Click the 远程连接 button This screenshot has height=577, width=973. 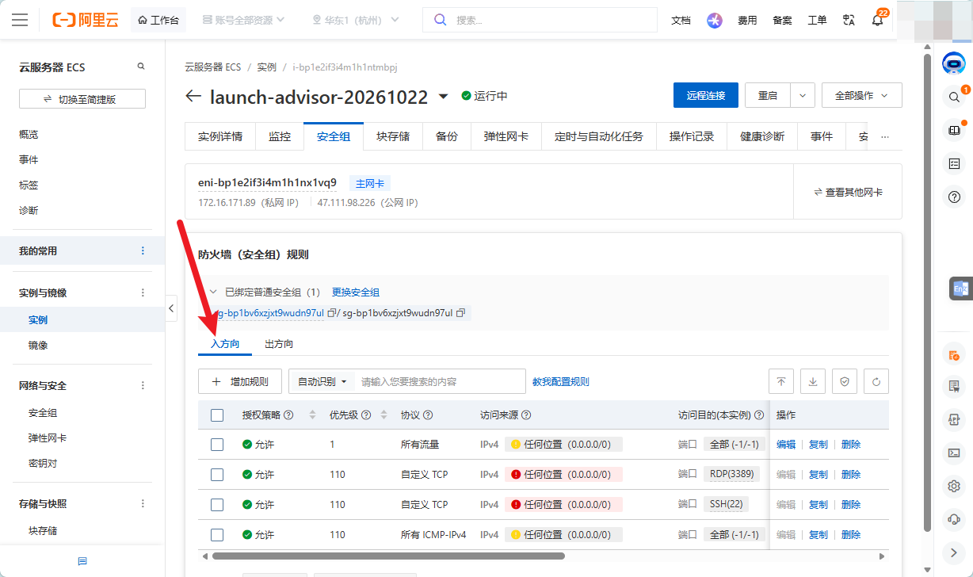tap(706, 95)
